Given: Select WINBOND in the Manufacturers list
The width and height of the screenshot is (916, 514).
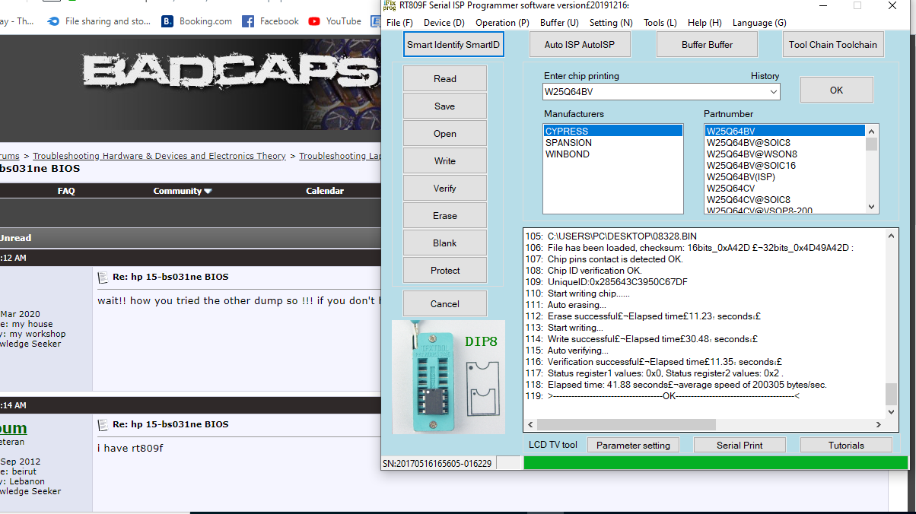Looking at the screenshot, I should (568, 154).
